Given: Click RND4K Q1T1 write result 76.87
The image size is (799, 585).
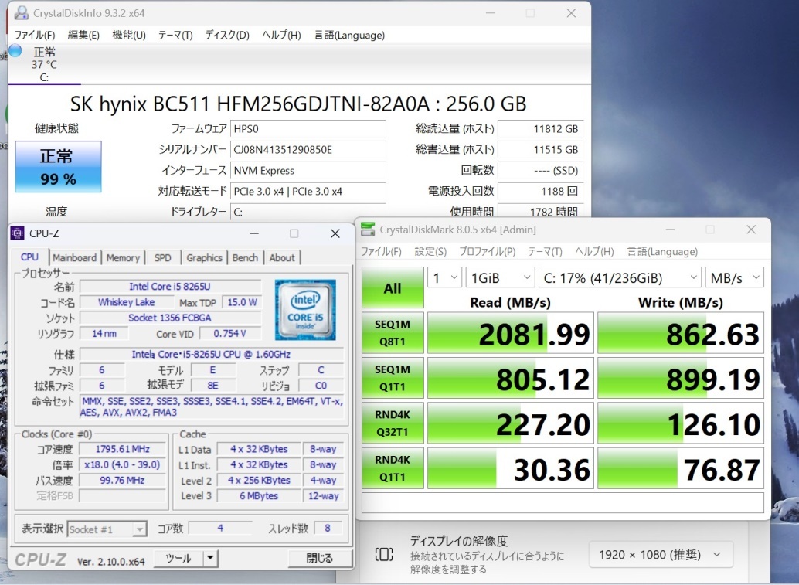Looking at the screenshot, I should [x=681, y=468].
